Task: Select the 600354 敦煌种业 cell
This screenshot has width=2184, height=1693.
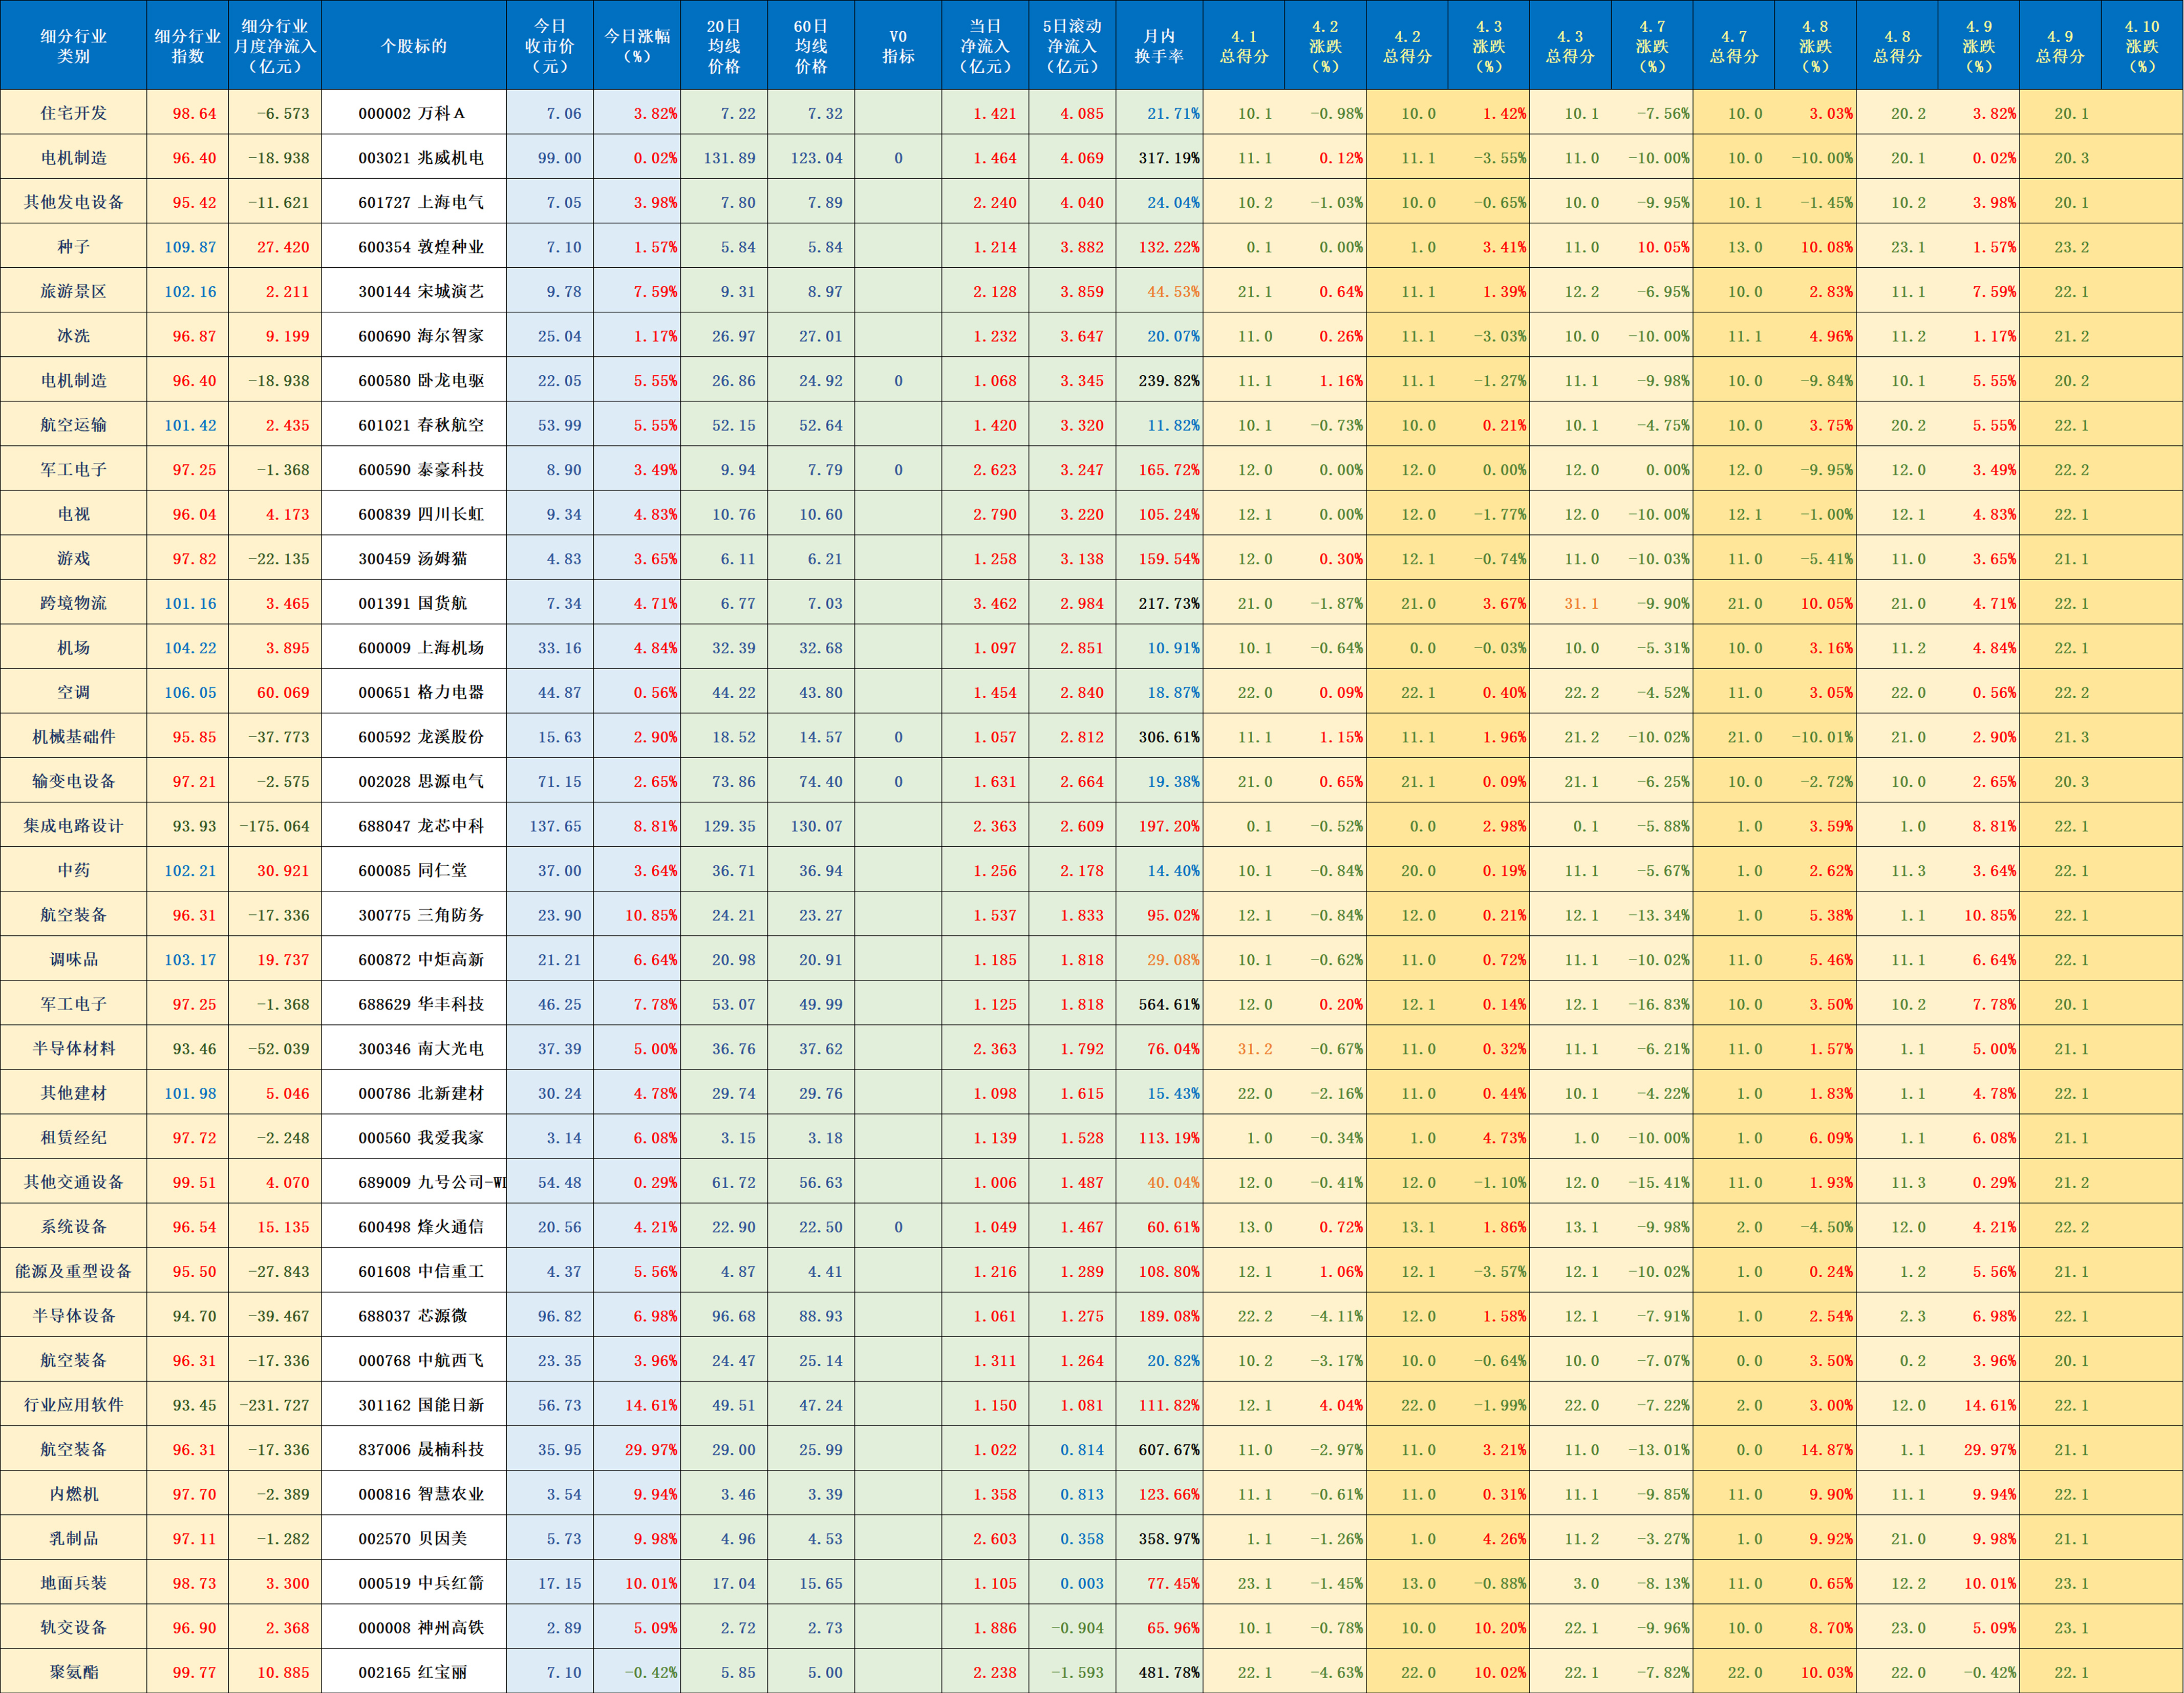Action: pos(413,247)
